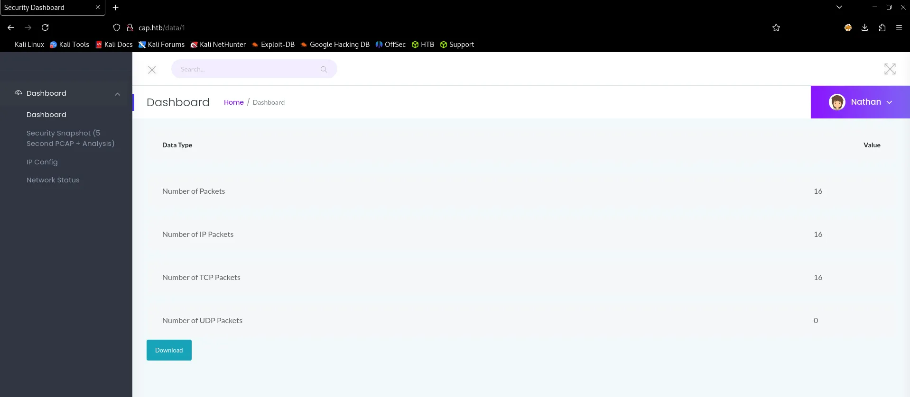The image size is (910, 397).
Task: Open Kali Tools bookmark
Action: click(70, 45)
